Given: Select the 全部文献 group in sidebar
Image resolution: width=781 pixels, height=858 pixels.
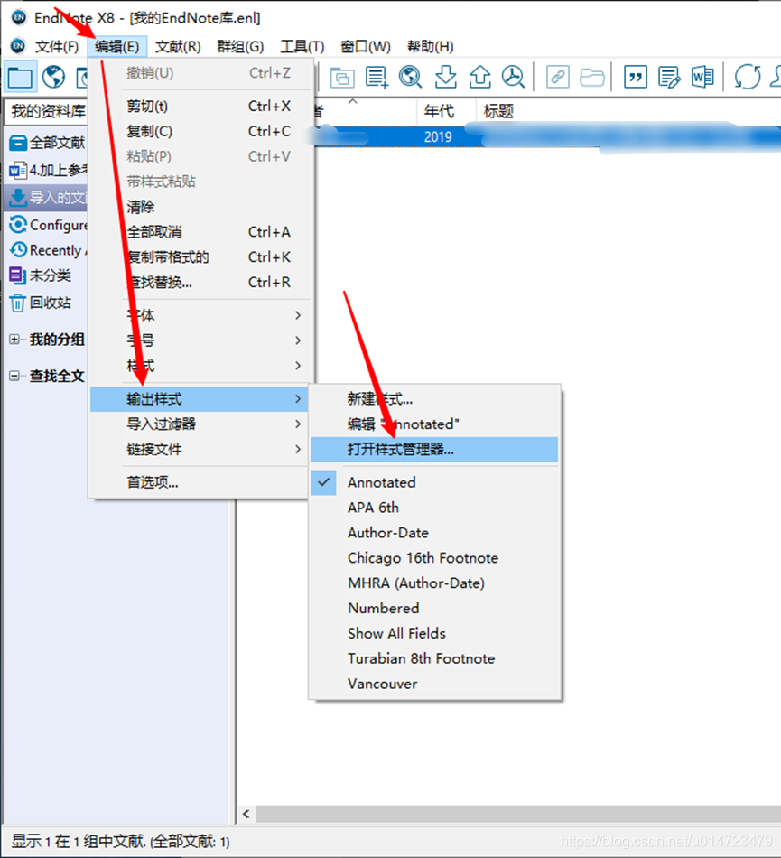Looking at the screenshot, I should pos(47,144).
